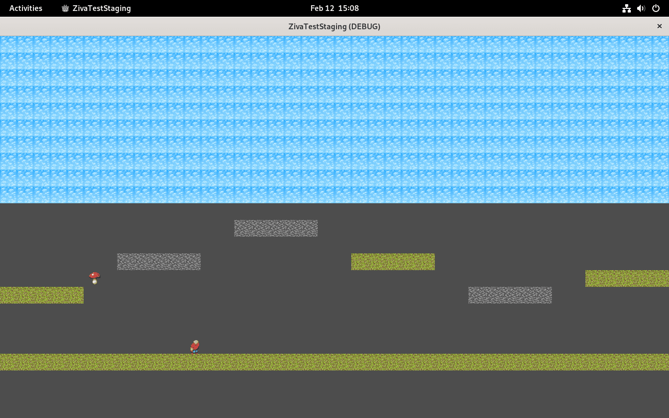Click the floating grass platform in the middle

pyautogui.click(x=393, y=261)
